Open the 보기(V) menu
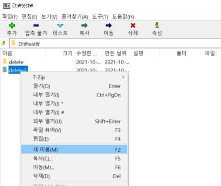This screenshot has width=221, height=186. [x=49, y=17]
